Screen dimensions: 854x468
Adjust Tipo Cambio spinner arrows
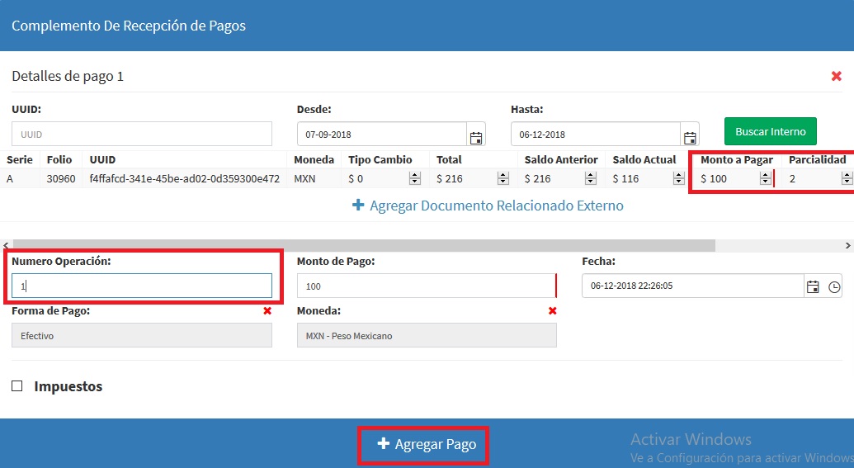[x=415, y=178]
